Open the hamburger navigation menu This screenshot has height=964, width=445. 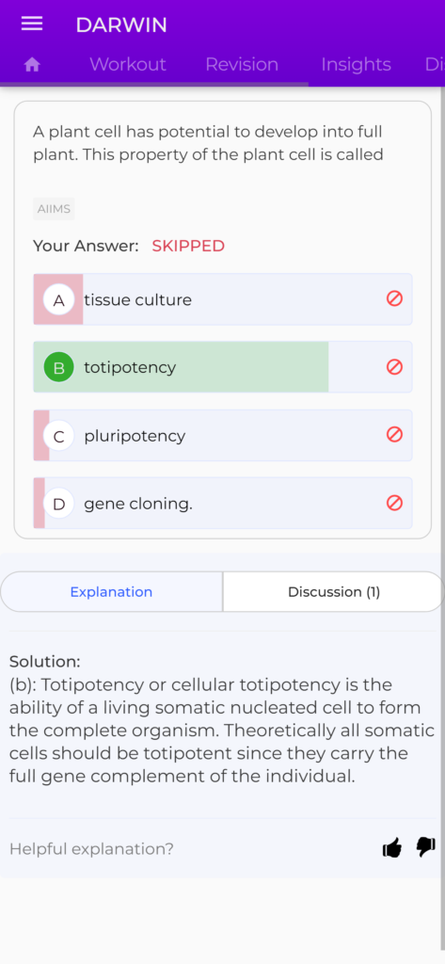[32, 24]
